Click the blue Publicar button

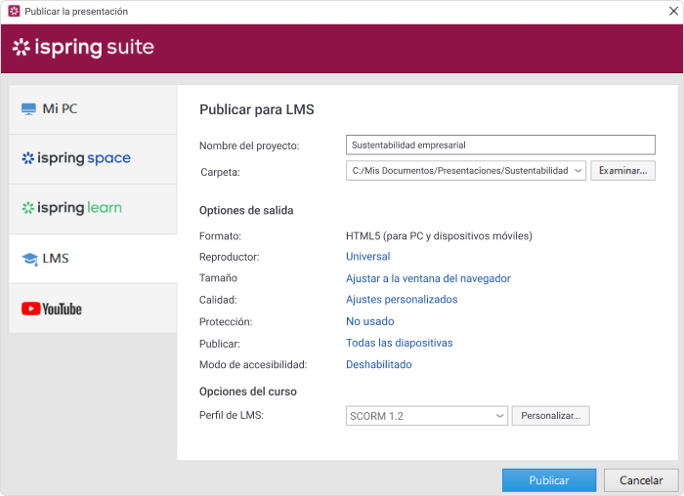click(x=549, y=480)
